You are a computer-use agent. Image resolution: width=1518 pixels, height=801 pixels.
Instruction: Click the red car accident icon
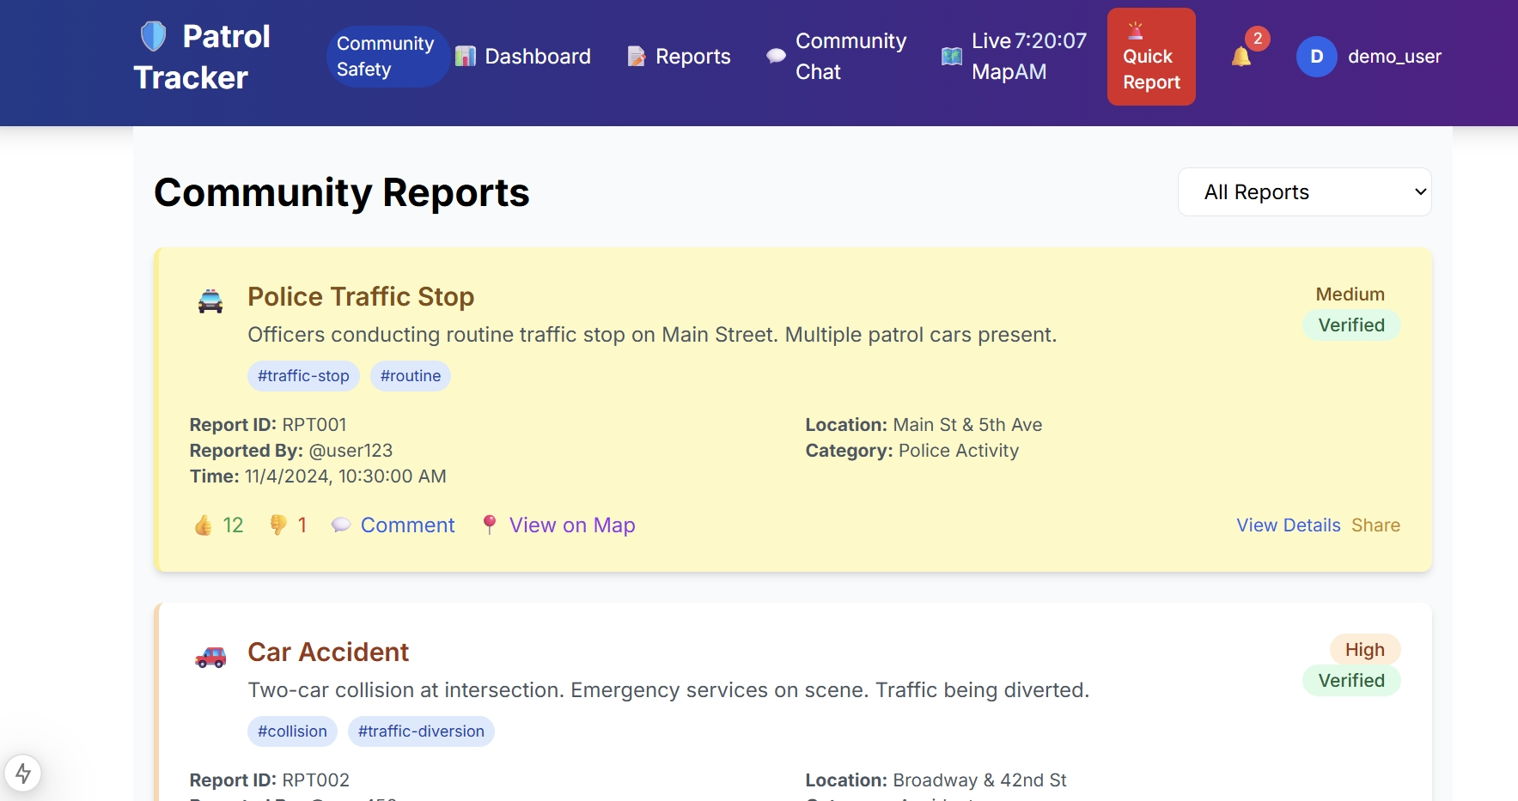[210, 657]
